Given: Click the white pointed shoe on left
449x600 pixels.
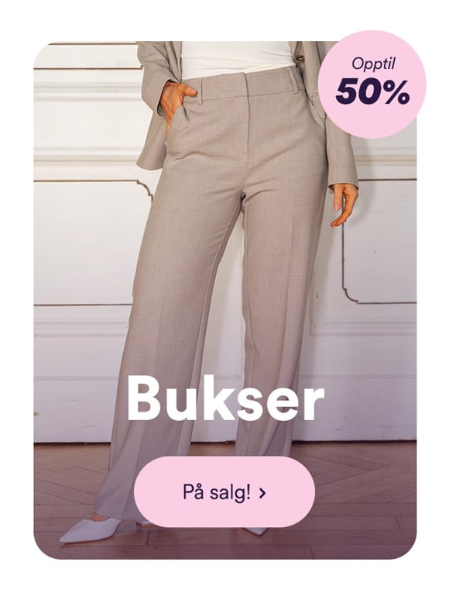Looking at the screenshot, I should tap(91, 530).
